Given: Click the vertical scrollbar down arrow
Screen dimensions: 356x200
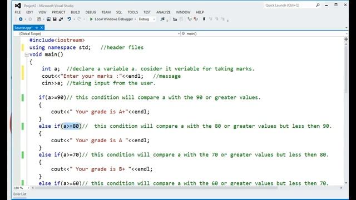Looking at the screenshot, I should pos(346,183).
